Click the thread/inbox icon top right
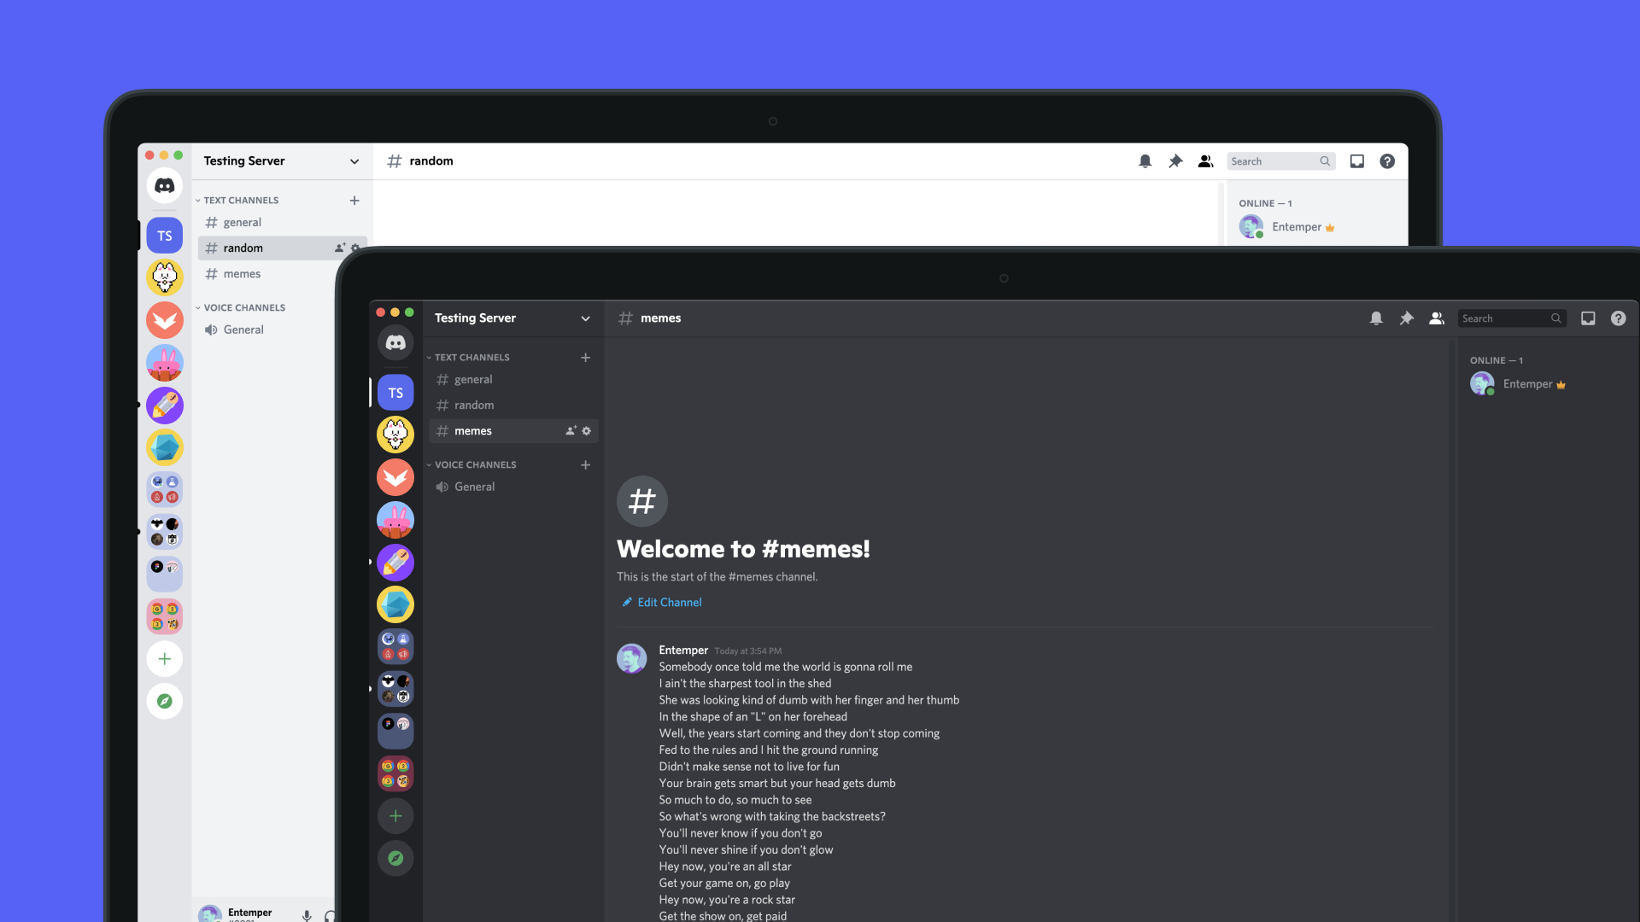The height and width of the screenshot is (922, 1640). [1587, 318]
